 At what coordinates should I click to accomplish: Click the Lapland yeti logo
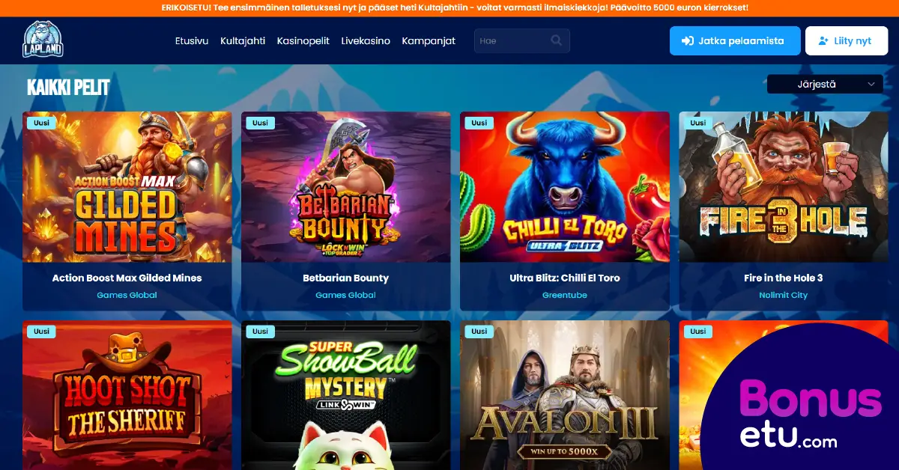click(43, 40)
